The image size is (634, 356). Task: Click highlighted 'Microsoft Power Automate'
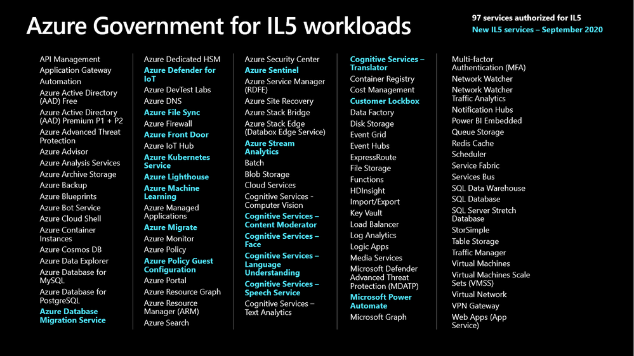coord(381,302)
